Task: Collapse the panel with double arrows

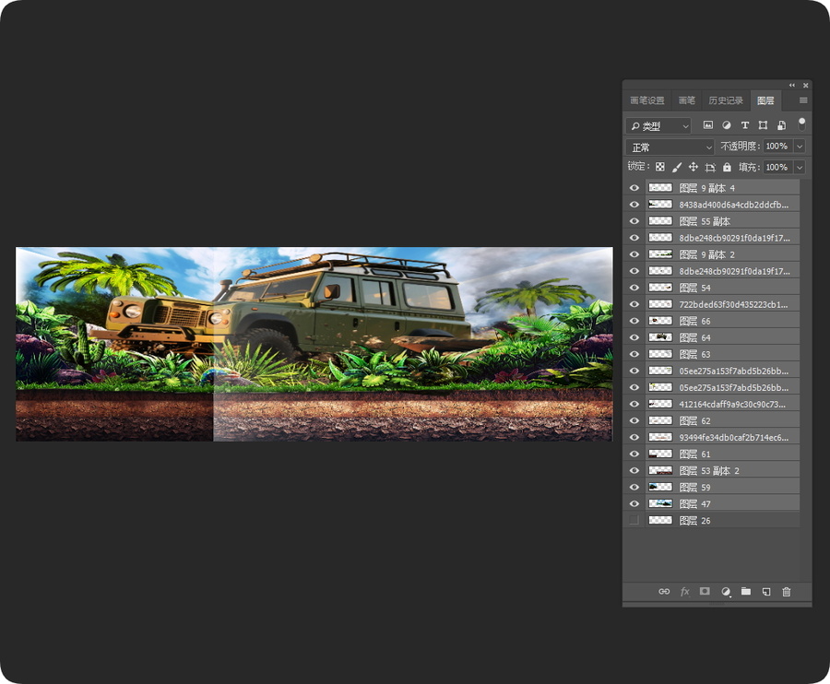Action: 792,85
